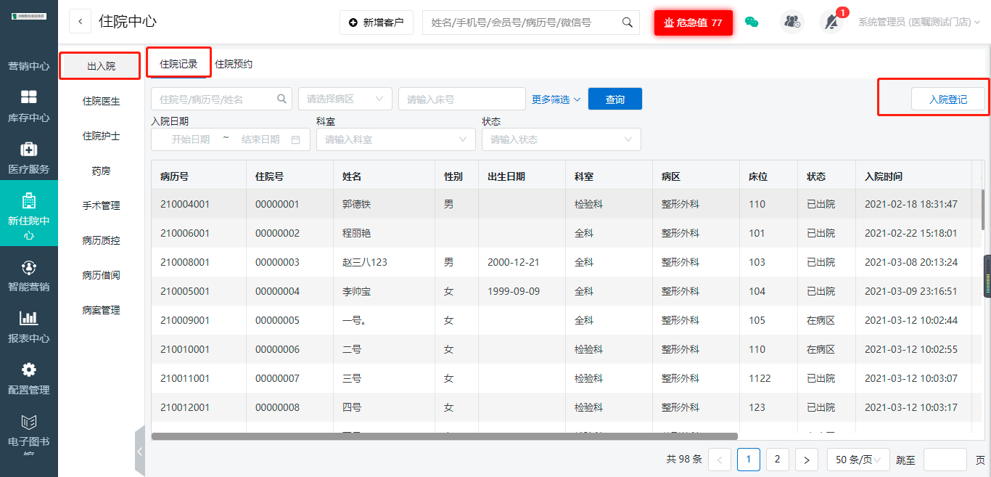Click the back arrow beside 住院中心
This screenshot has height=477, width=991.
click(80, 22)
